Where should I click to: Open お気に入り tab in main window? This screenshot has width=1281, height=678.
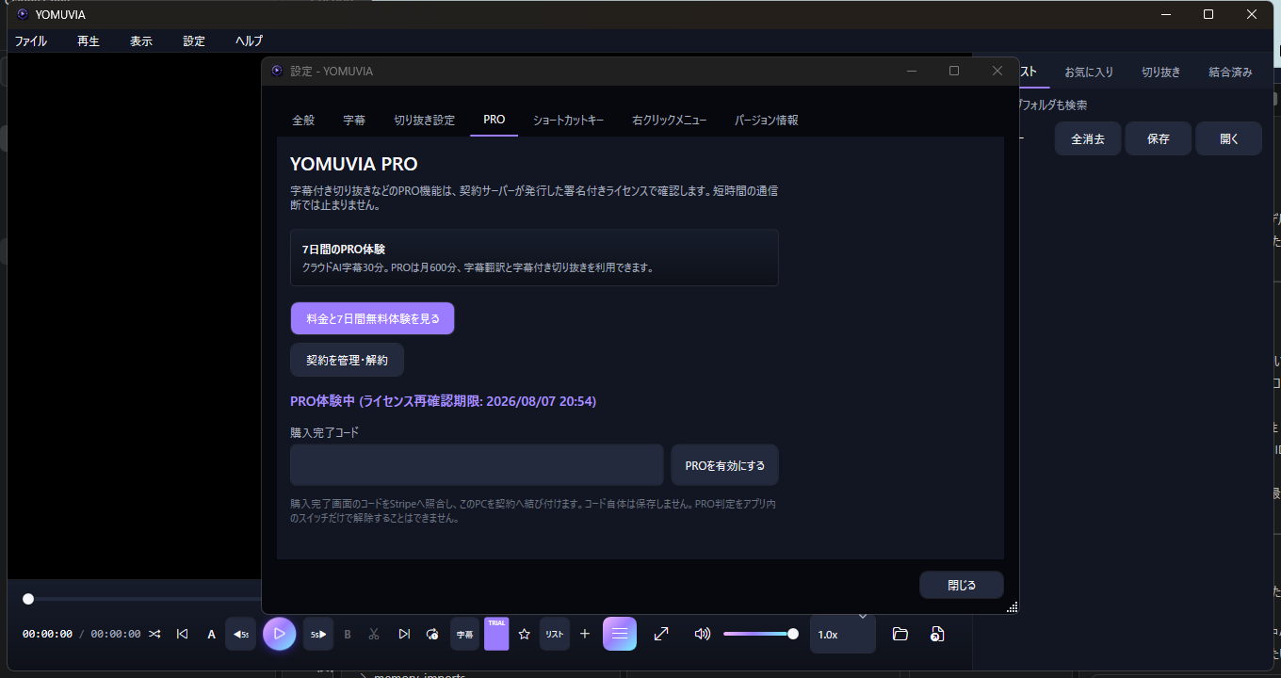pos(1089,72)
